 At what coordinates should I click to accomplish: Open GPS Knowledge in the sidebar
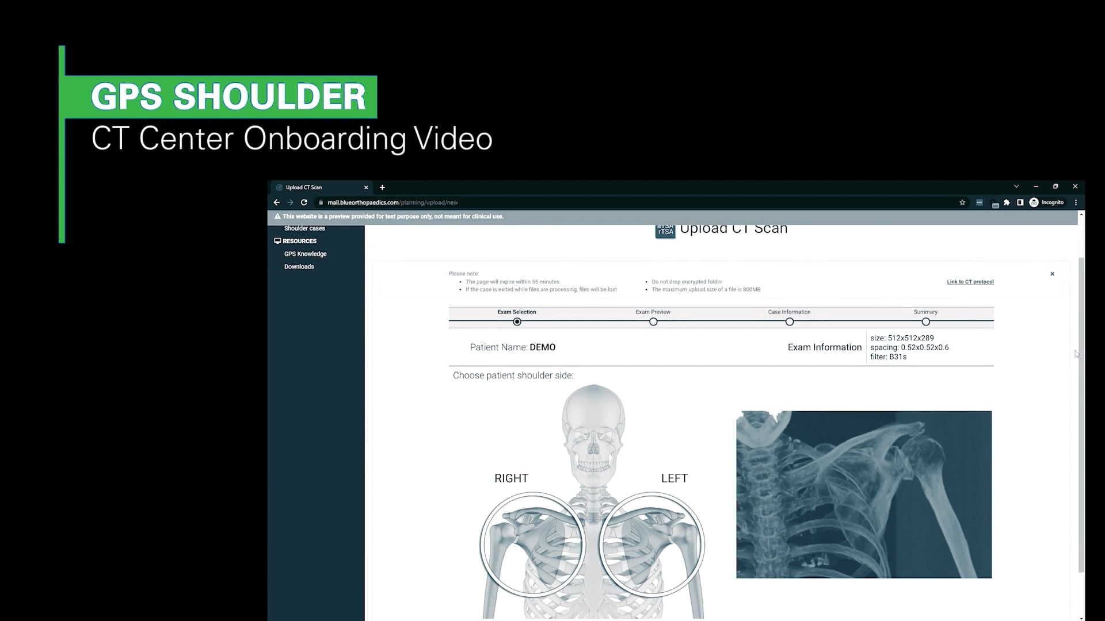[305, 254]
